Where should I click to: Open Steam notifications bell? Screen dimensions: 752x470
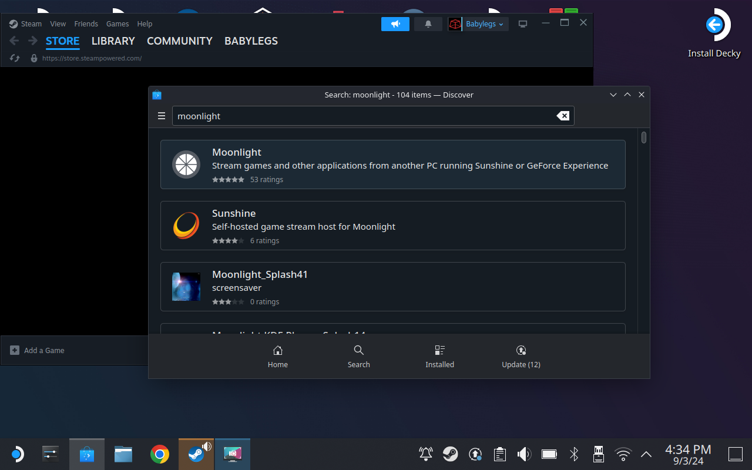(428, 24)
